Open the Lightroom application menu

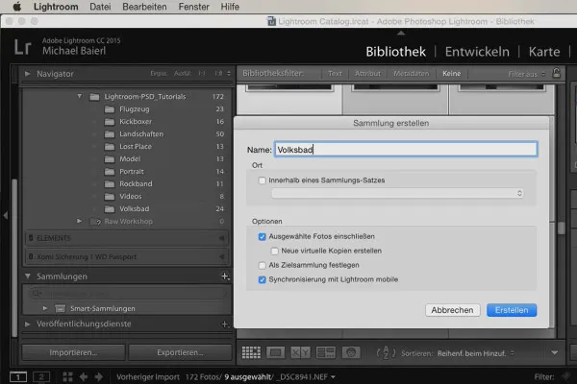56,7
